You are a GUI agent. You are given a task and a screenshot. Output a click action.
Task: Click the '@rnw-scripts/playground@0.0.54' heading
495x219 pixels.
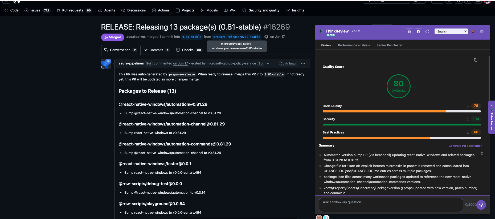(152, 204)
